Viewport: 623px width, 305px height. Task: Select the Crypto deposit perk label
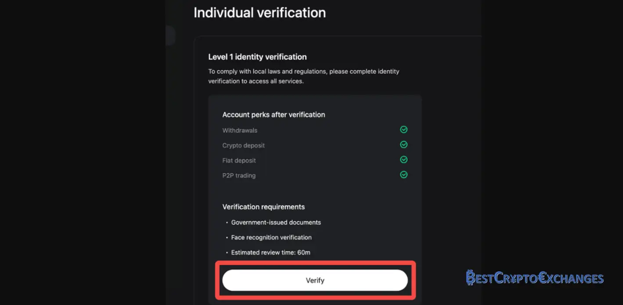point(243,145)
